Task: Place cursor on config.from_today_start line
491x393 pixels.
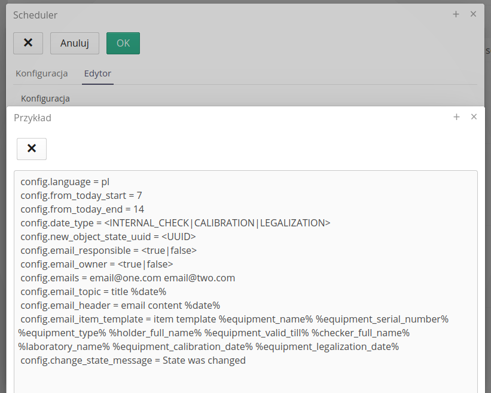Action: 81,195
